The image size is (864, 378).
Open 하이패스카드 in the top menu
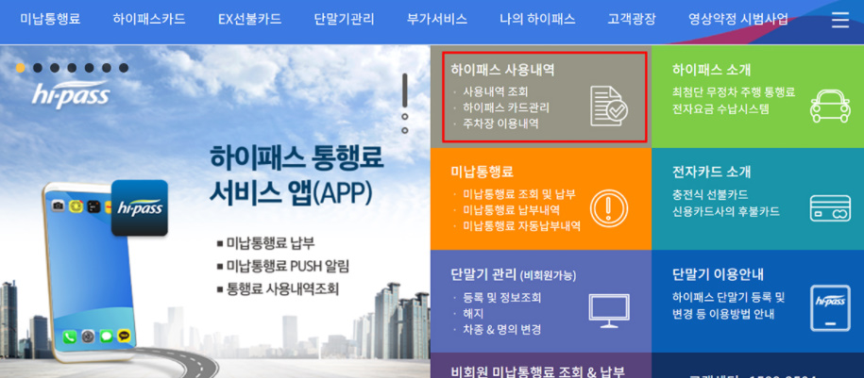(149, 19)
